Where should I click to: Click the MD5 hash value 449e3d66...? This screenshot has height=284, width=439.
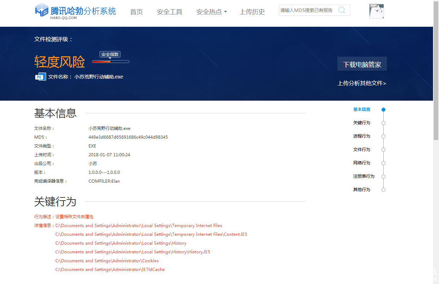pyautogui.click(x=128, y=137)
